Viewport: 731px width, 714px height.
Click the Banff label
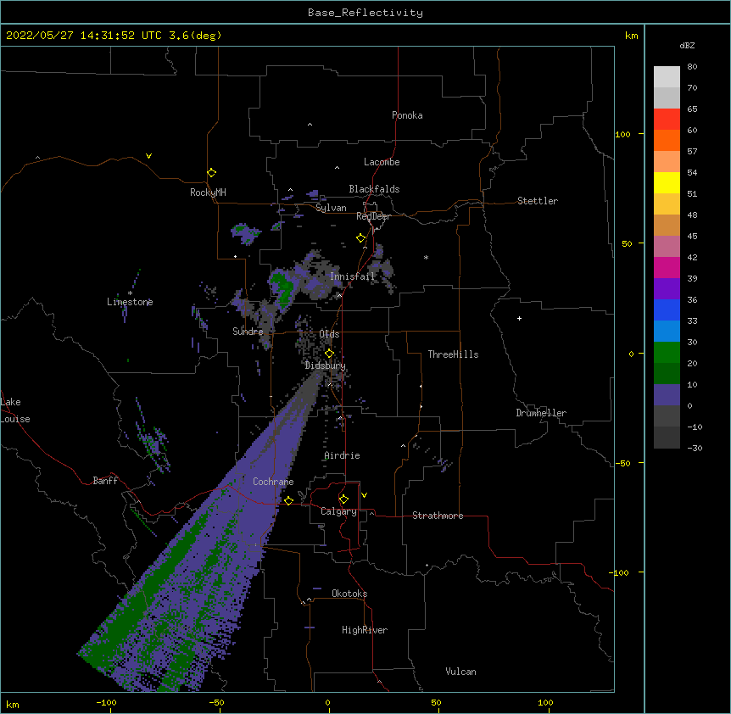105,481
